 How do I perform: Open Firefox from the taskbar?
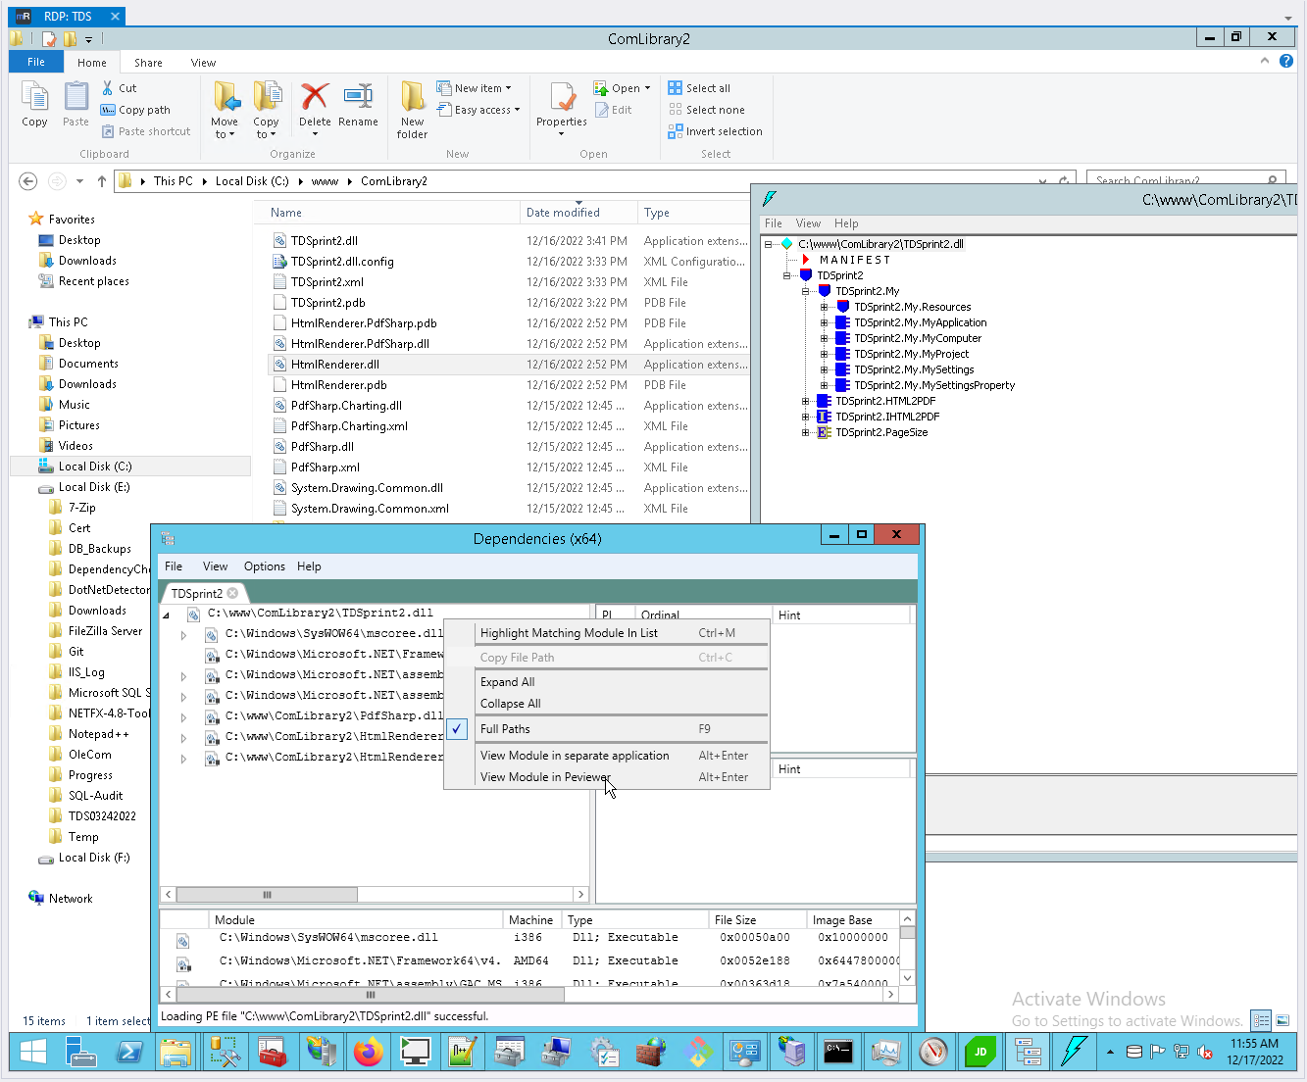click(x=369, y=1053)
